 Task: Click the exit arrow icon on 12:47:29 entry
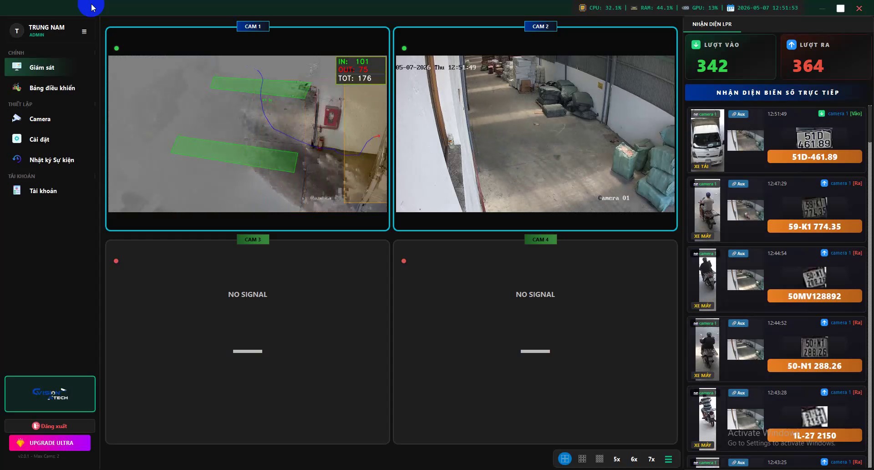click(824, 183)
